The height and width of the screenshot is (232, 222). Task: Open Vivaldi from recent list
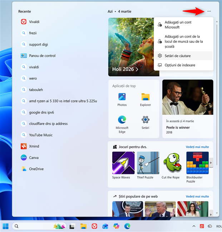[34, 22]
